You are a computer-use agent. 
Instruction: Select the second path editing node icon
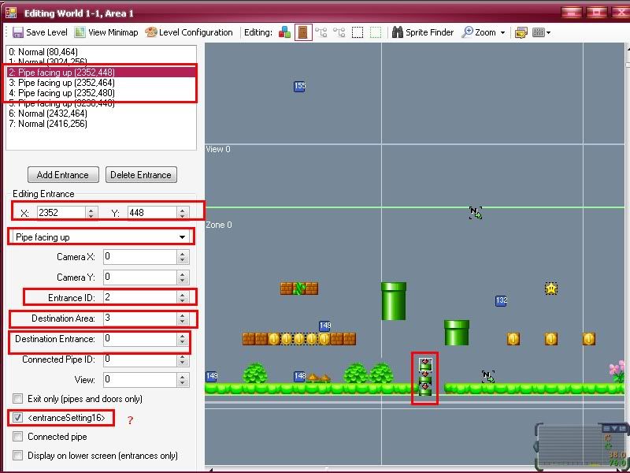coord(339,32)
